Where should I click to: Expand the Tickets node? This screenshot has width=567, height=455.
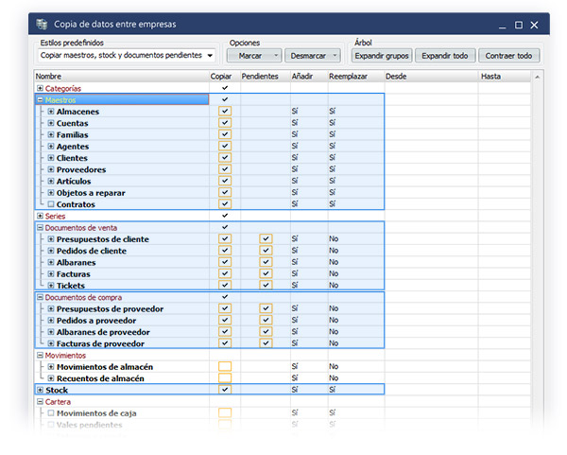51,285
